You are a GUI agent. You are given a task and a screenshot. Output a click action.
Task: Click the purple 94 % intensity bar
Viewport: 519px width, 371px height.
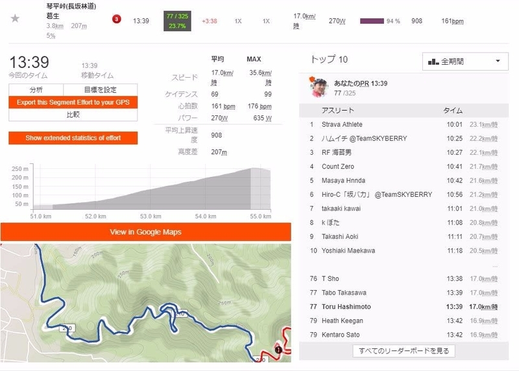[372, 21]
